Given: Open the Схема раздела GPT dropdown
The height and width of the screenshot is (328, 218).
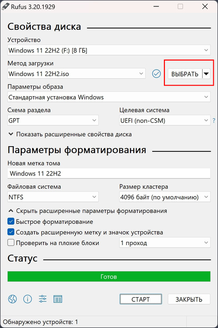Looking at the screenshot, I should (x=53, y=121).
